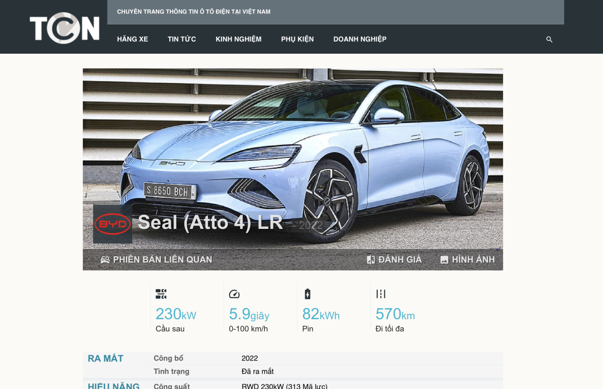Viewport: 603px width, 389px height.
Task: Open the PHỤ KIỆN menu item
Action: 297,39
